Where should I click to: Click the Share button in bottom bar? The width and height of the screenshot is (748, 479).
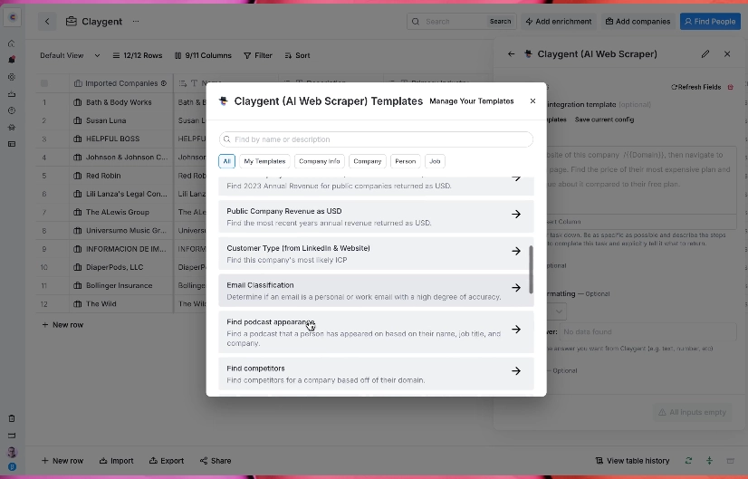click(x=216, y=460)
